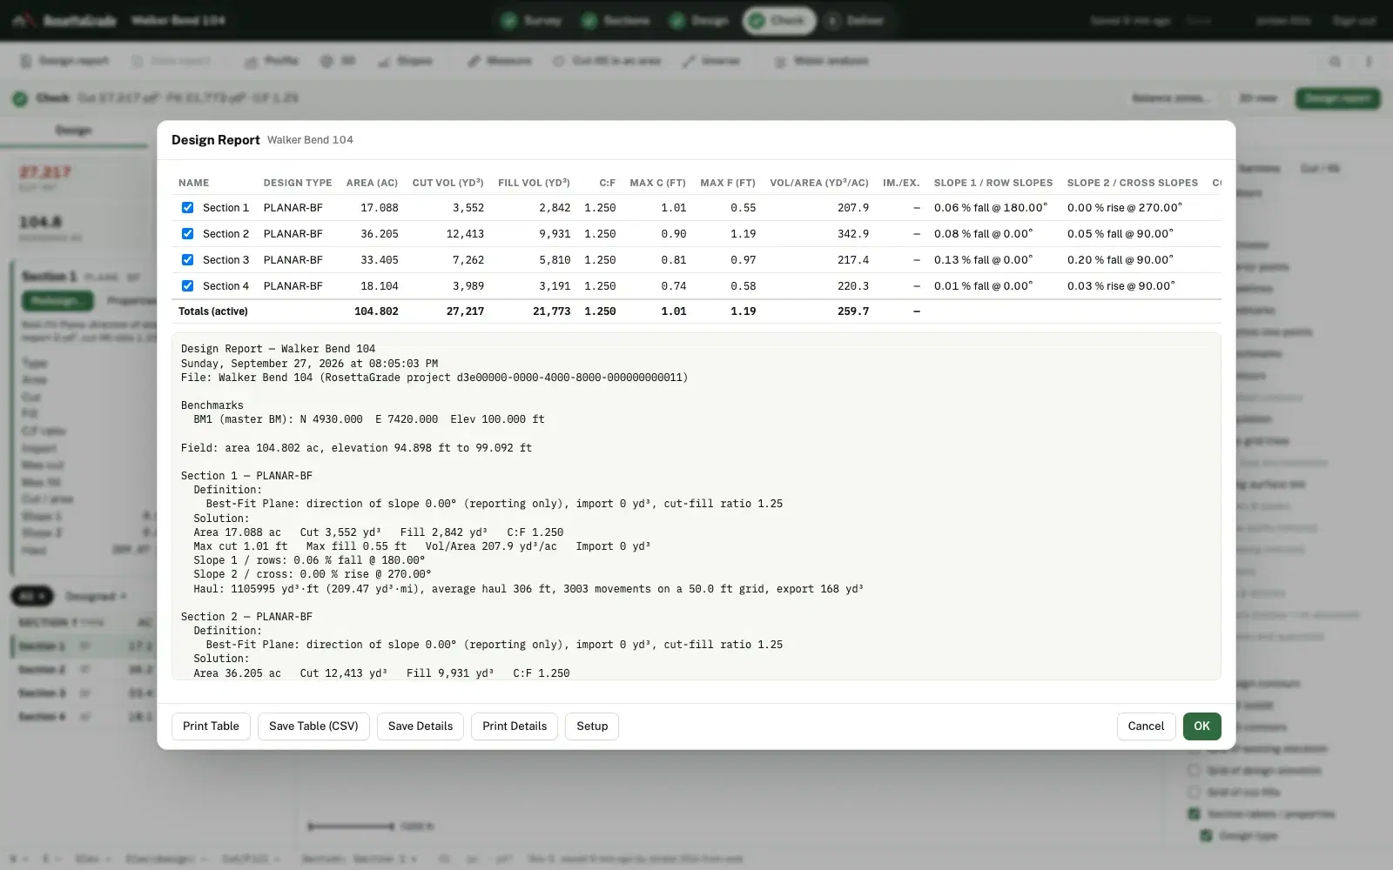Screen dimensions: 1393x870
Task: Click the Print Table button
Action: pos(211,726)
